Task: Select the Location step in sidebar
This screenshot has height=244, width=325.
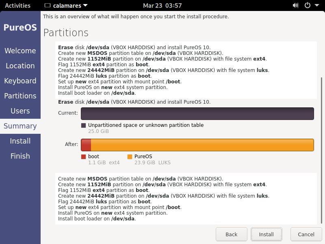Action: tap(20, 66)
